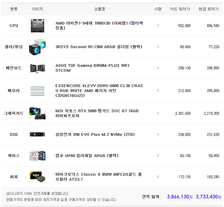This screenshot has width=224, height=207.
Task: Open the 3RSYS Socoool cooler thumbnail
Action: point(38,47)
